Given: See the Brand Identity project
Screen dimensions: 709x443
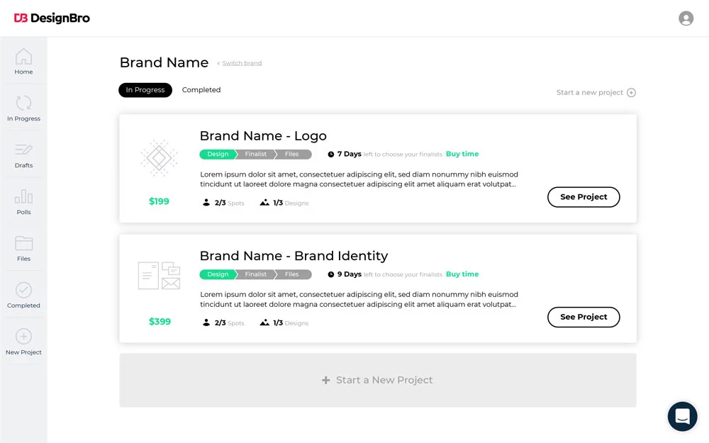Looking at the screenshot, I should click(584, 317).
